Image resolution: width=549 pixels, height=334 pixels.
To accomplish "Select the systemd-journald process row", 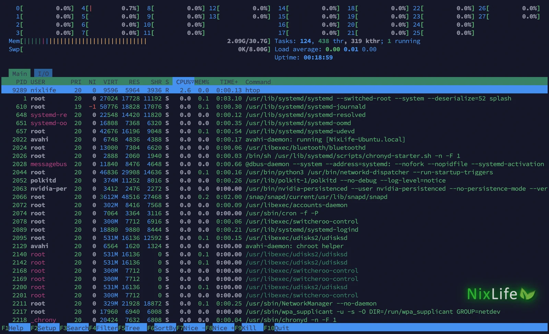I will tap(274, 107).
